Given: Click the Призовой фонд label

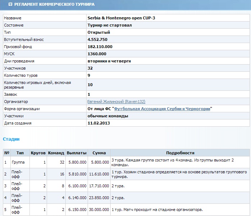Looking at the screenshot, I should [x=18, y=47].
